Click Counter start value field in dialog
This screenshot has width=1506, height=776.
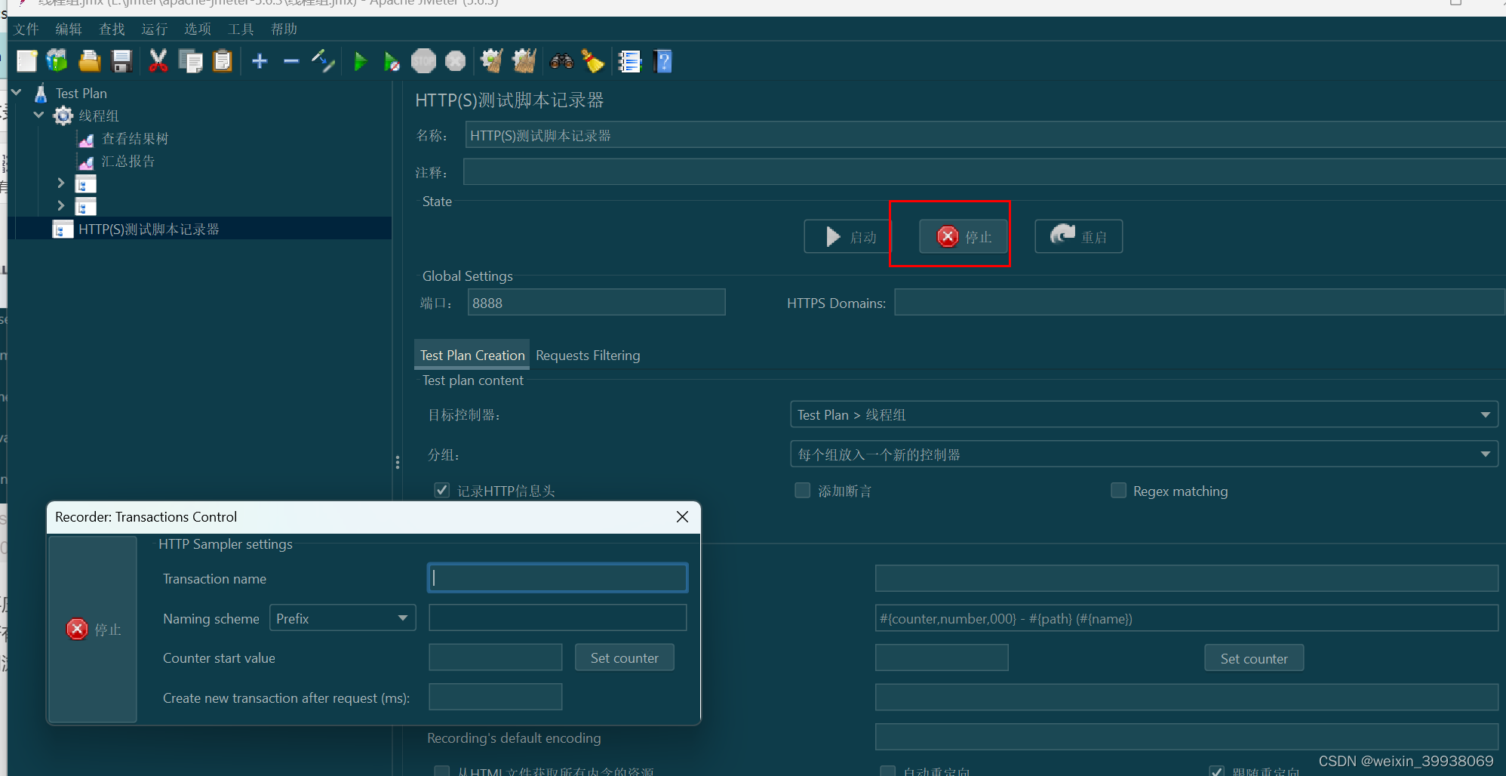tap(496, 657)
